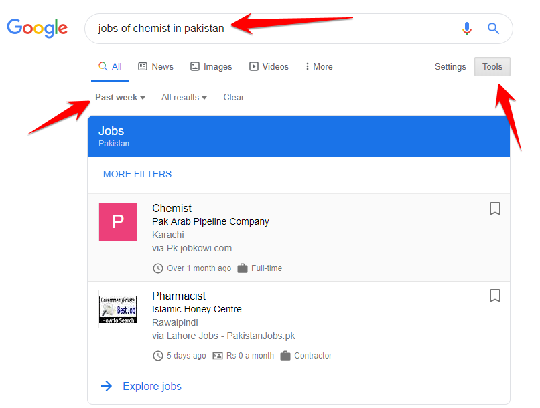Click the Tools button
The width and height of the screenshot is (540, 408).
492,67
